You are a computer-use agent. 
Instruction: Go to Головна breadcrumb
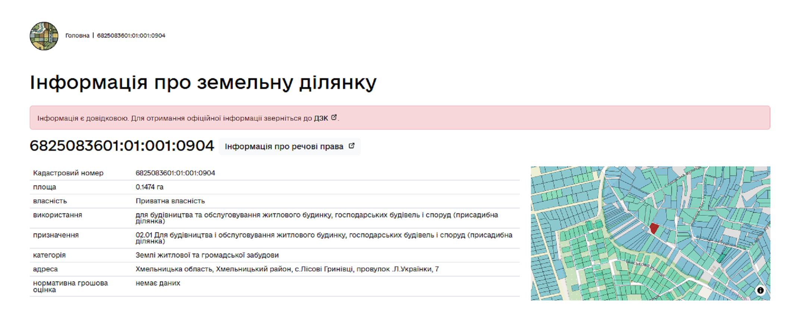(77, 36)
